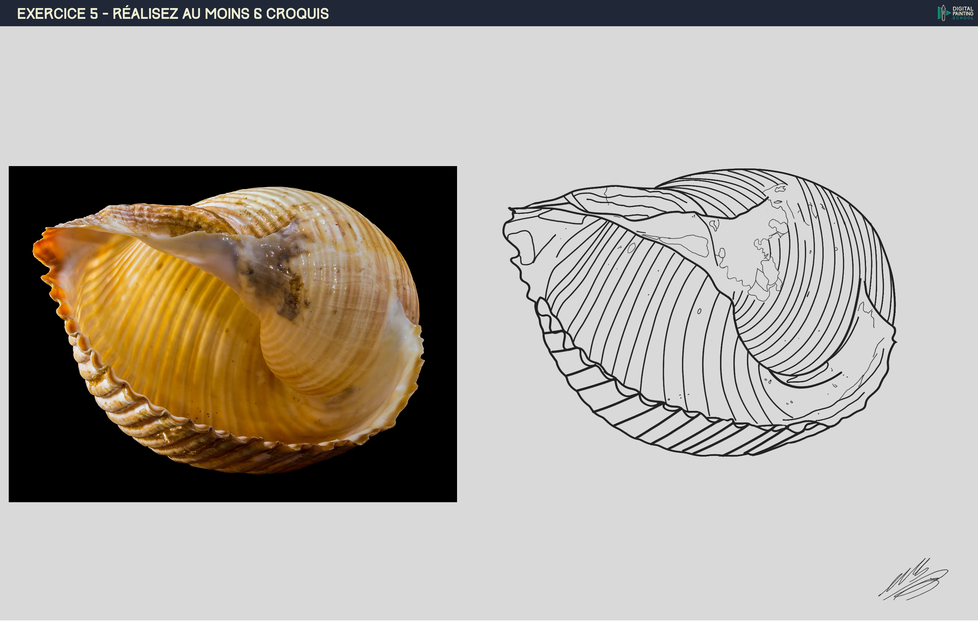This screenshot has width=978, height=621.
Task: Select the line-art shell sketch
Action: click(699, 313)
